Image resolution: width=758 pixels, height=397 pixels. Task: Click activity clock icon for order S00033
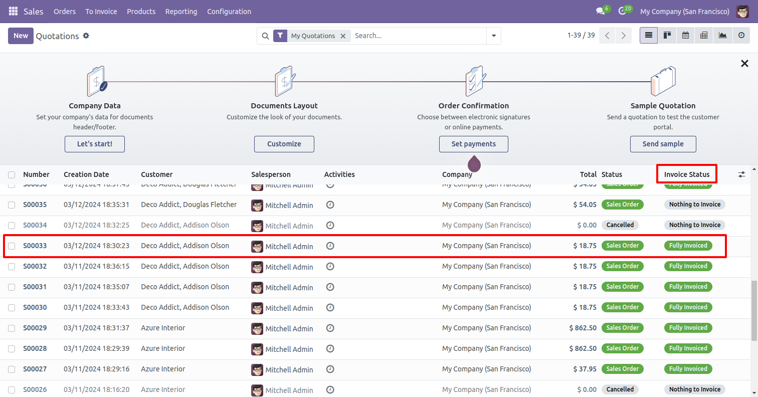click(x=330, y=246)
